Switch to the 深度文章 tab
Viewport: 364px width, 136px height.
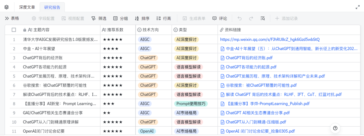tap(26, 7)
